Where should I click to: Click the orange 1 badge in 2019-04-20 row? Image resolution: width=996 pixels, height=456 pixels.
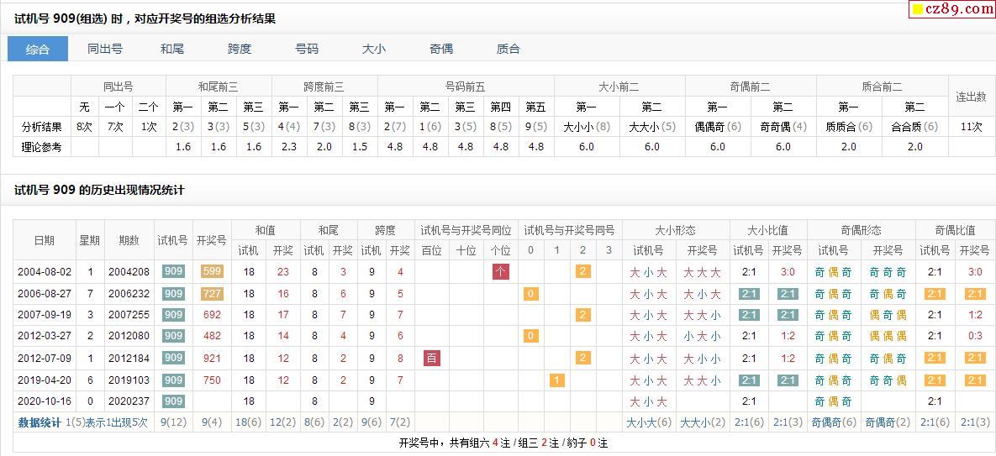pos(556,380)
